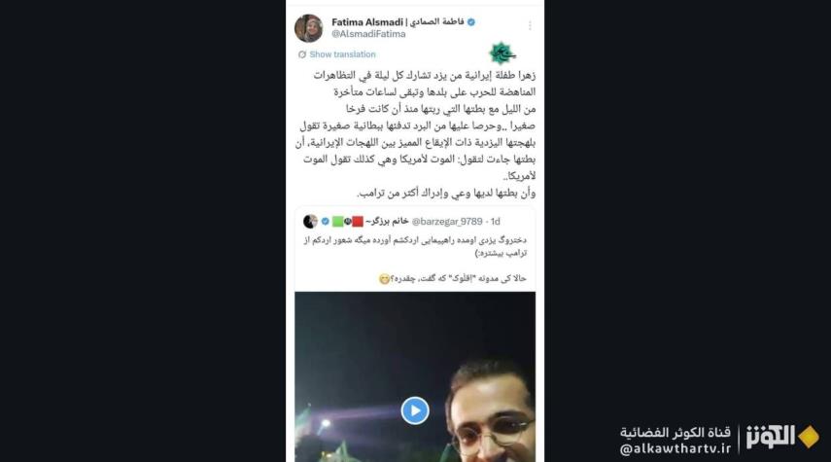Open the three-dot more options menu

coord(530,25)
